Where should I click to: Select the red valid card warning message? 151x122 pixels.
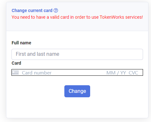[x=77, y=17]
